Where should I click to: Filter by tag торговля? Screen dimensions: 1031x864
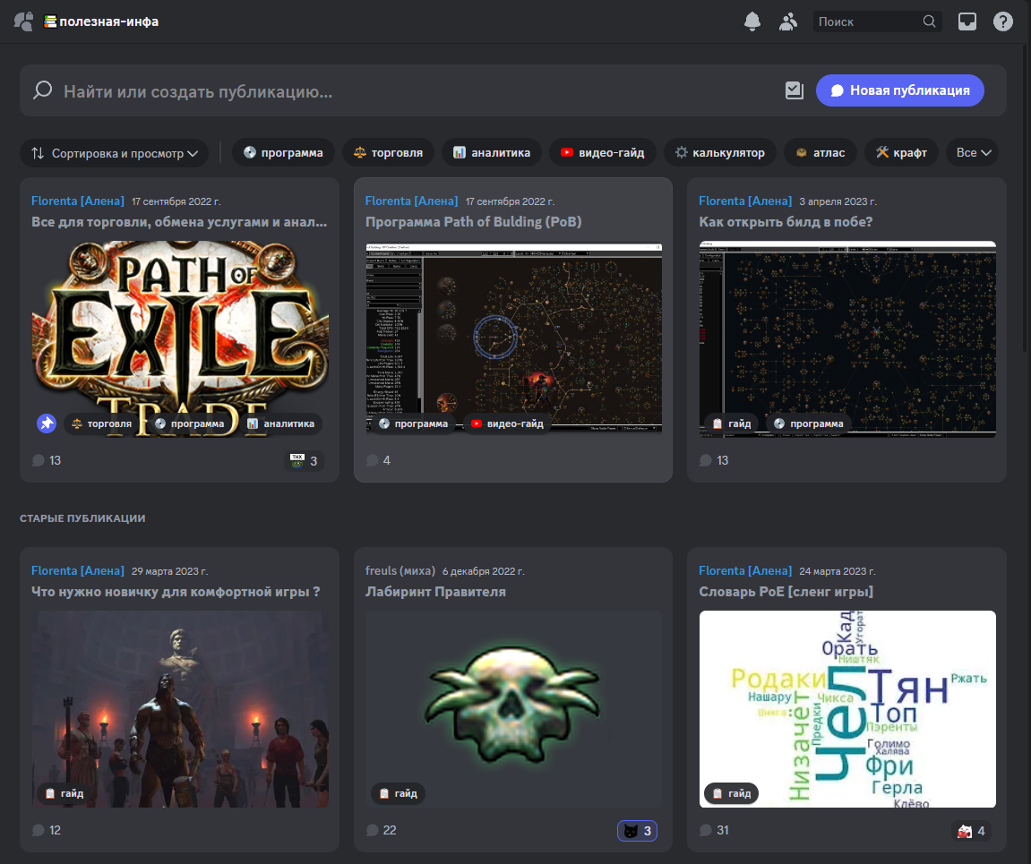389,152
